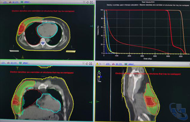Click the yellow warning triangle in the sagittal view header
190x122 pixels.
coord(97,64)
